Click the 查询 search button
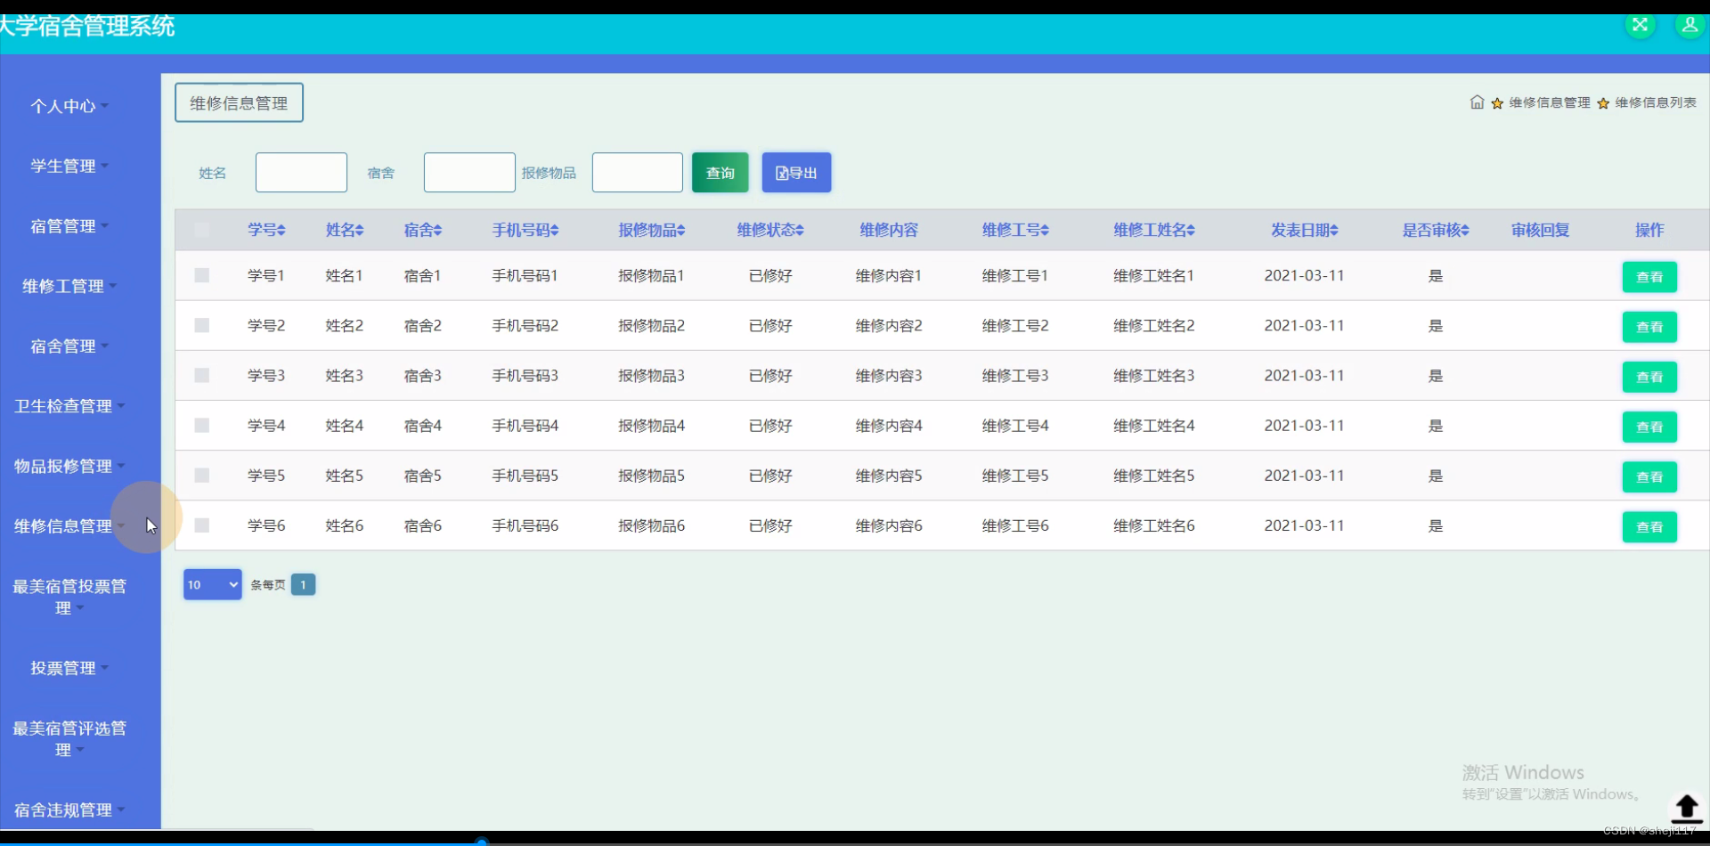Image resolution: width=1710 pixels, height=846 pixels. click(720, 172)
